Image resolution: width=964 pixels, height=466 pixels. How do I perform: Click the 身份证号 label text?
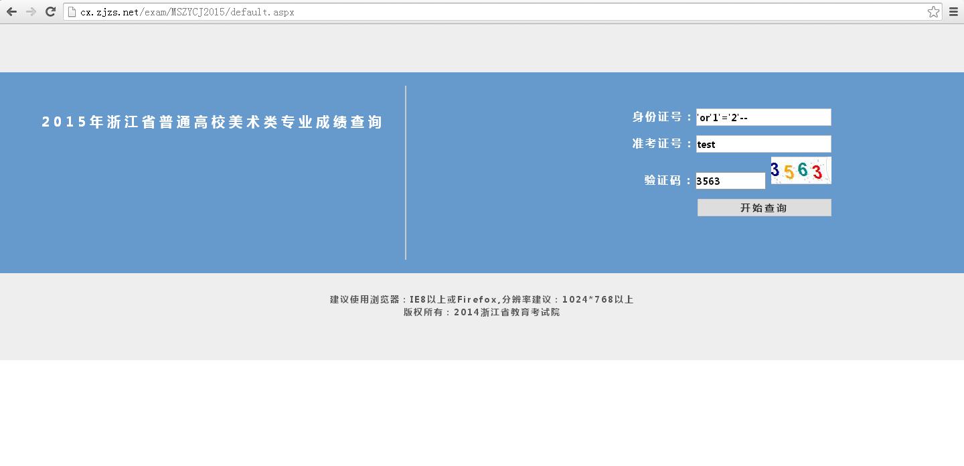click(x=662, y=116)
